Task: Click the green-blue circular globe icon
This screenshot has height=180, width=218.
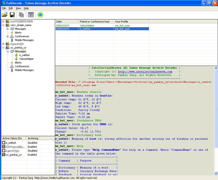Action: [x=40, y=15]
